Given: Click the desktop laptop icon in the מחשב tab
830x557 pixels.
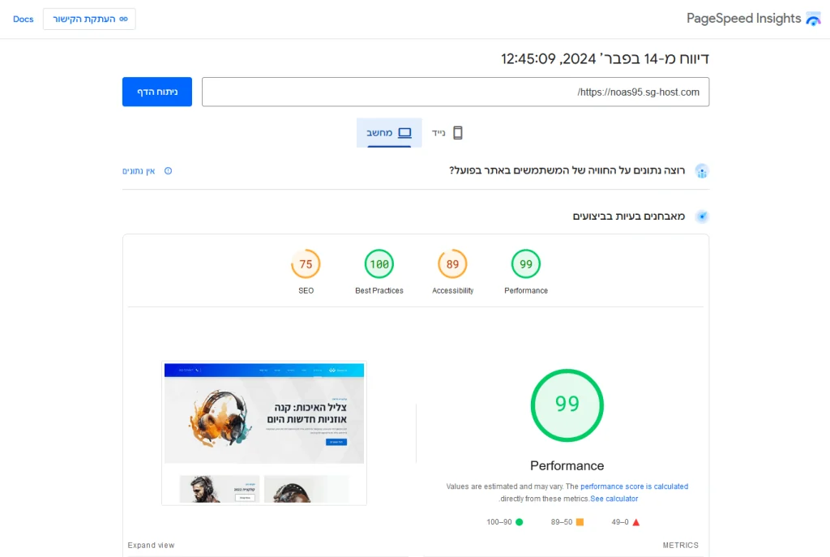Looking at the screenshot, I should [404, 133].
